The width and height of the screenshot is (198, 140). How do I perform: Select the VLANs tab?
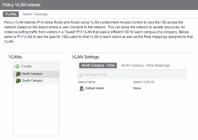pos(11,14)
